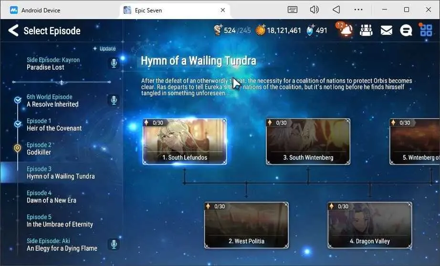Open notification bell with 12 badge
Image resolution: width=440 pixels, height=266 pixels.
tap(345, 30)
